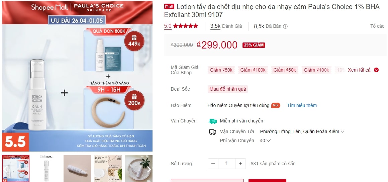Open the 3,5k Đánh Giá reviews
388x182 pixels.
coord(226,26)
